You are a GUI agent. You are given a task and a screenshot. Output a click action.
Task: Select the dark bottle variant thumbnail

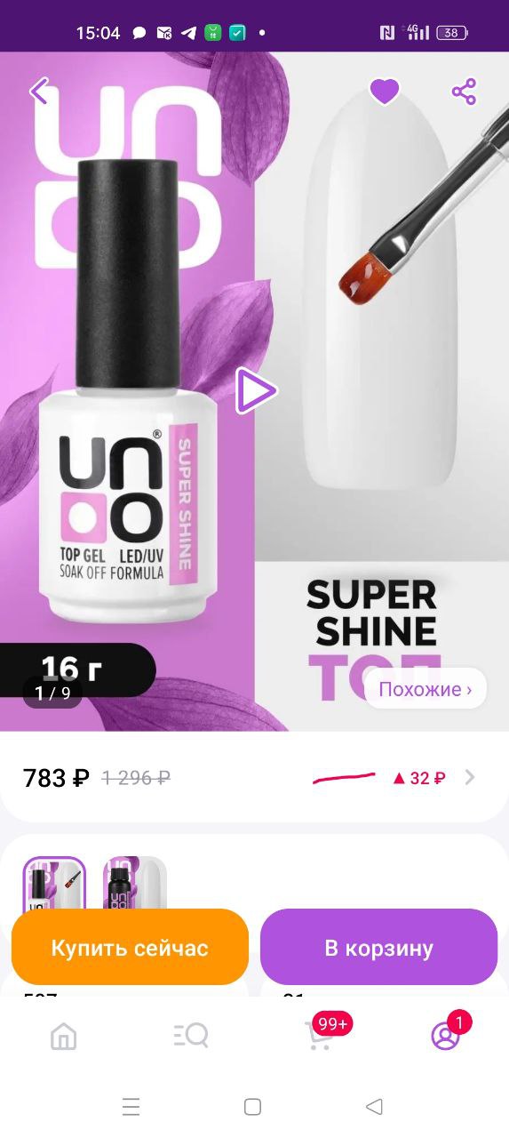(x=134, y=883)
